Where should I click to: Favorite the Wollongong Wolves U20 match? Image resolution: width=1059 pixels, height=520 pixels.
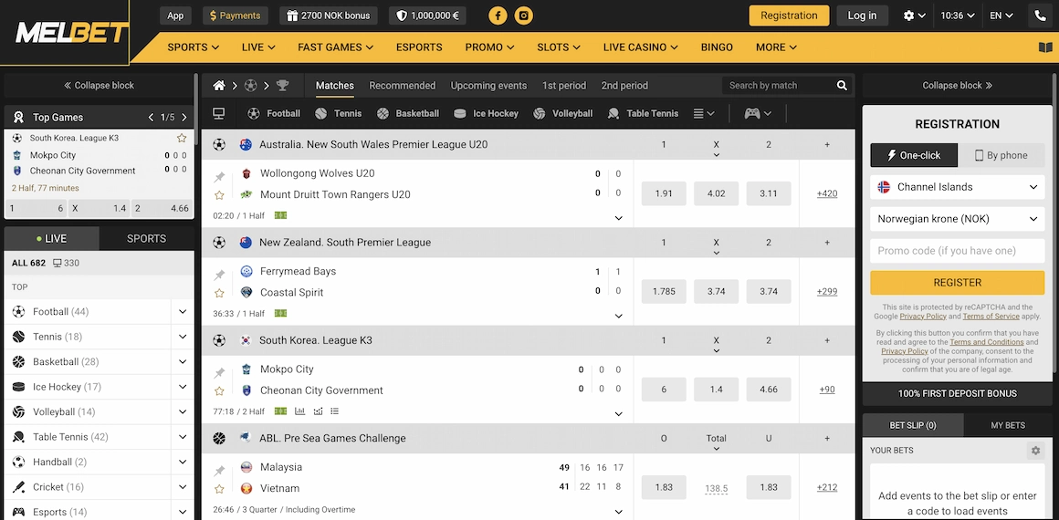(x=219, y=195)
